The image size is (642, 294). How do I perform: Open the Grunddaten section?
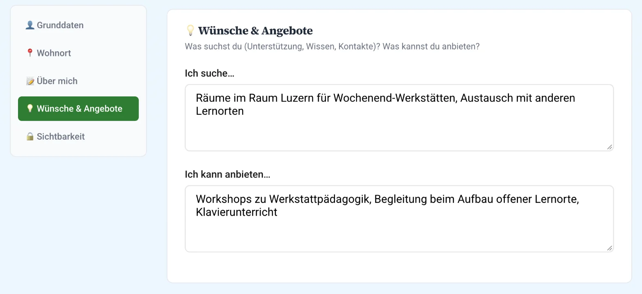tap(78, 25)
